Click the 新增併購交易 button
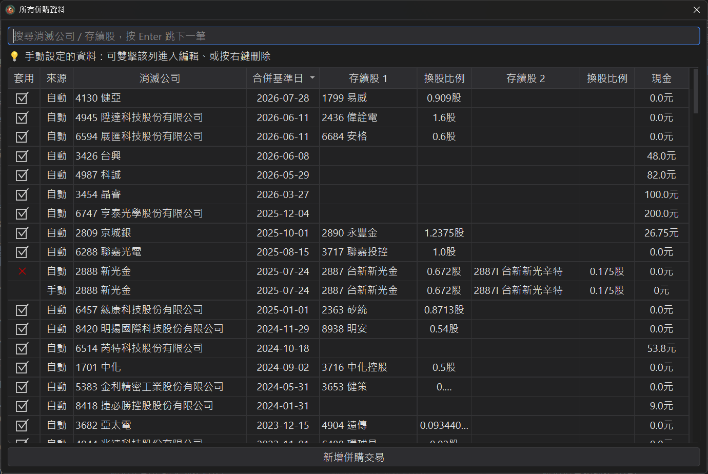The image size is (708, 474). (354, 457)
